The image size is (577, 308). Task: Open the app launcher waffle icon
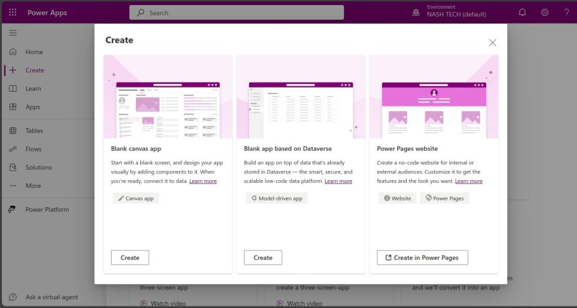[12, 12]
